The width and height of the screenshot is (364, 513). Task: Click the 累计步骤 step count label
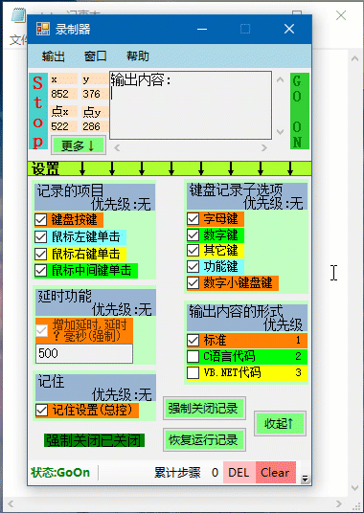pyautogui.click(x=177, y=473)
